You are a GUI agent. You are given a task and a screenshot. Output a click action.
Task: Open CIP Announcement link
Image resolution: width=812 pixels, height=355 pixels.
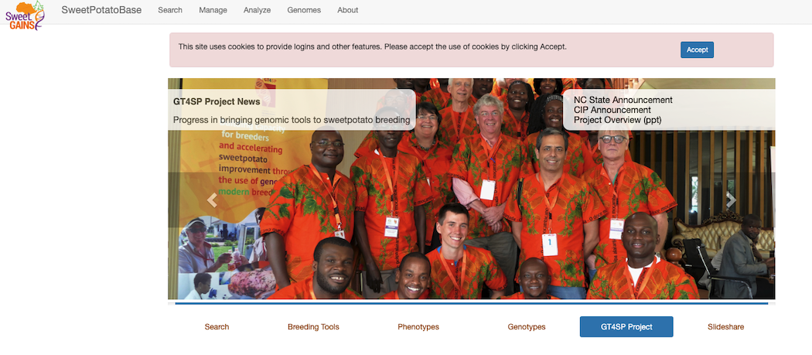(x=612, y=110)
